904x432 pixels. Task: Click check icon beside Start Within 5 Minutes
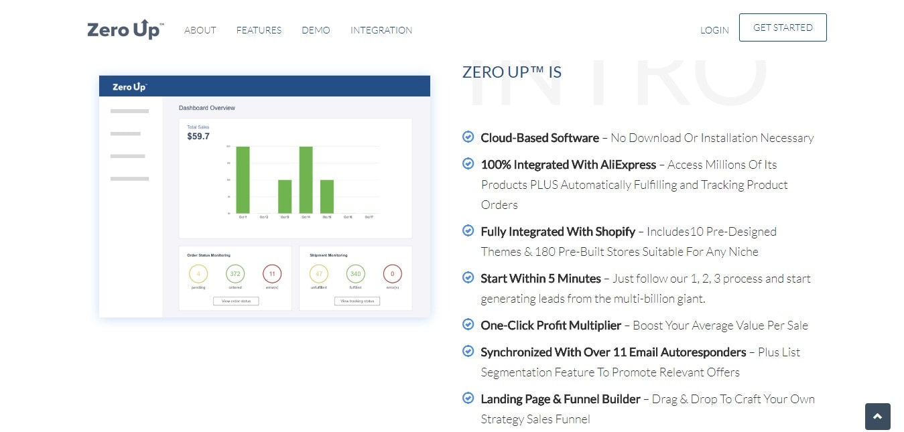[x=468, y=277]
